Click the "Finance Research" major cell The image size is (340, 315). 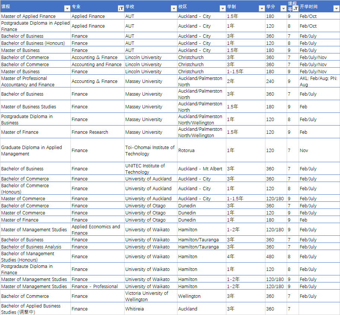[x=97, y=132]
